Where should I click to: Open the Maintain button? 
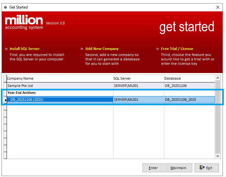[x=180, y=168]
